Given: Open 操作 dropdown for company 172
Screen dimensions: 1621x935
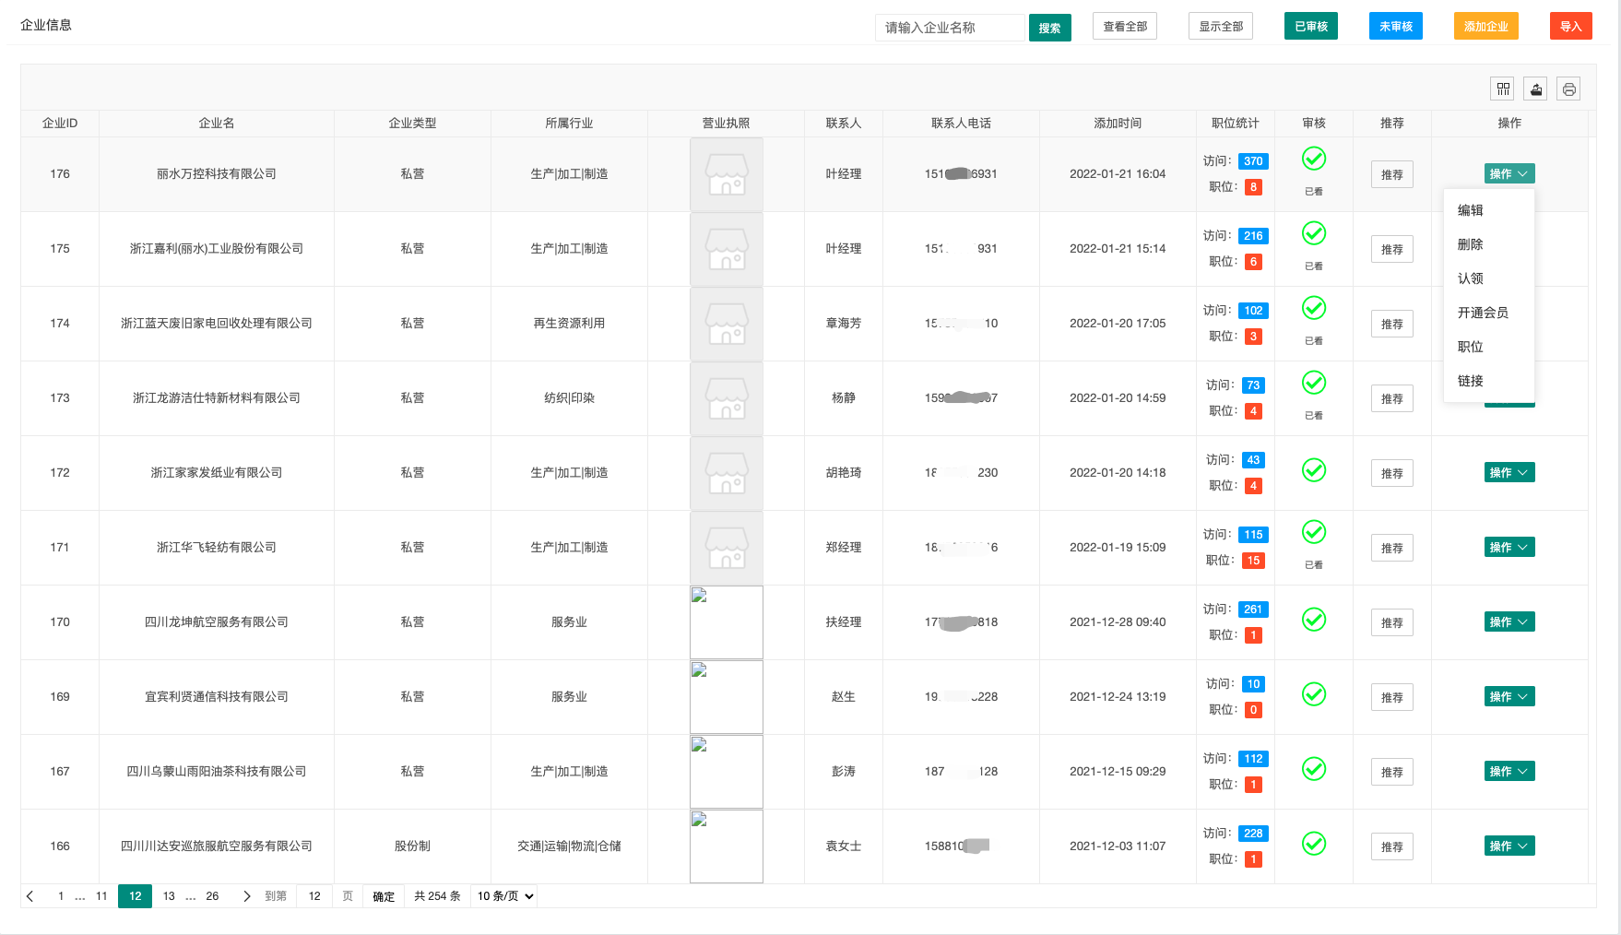Looking at the screenshot, I should tap(1509, 472).
